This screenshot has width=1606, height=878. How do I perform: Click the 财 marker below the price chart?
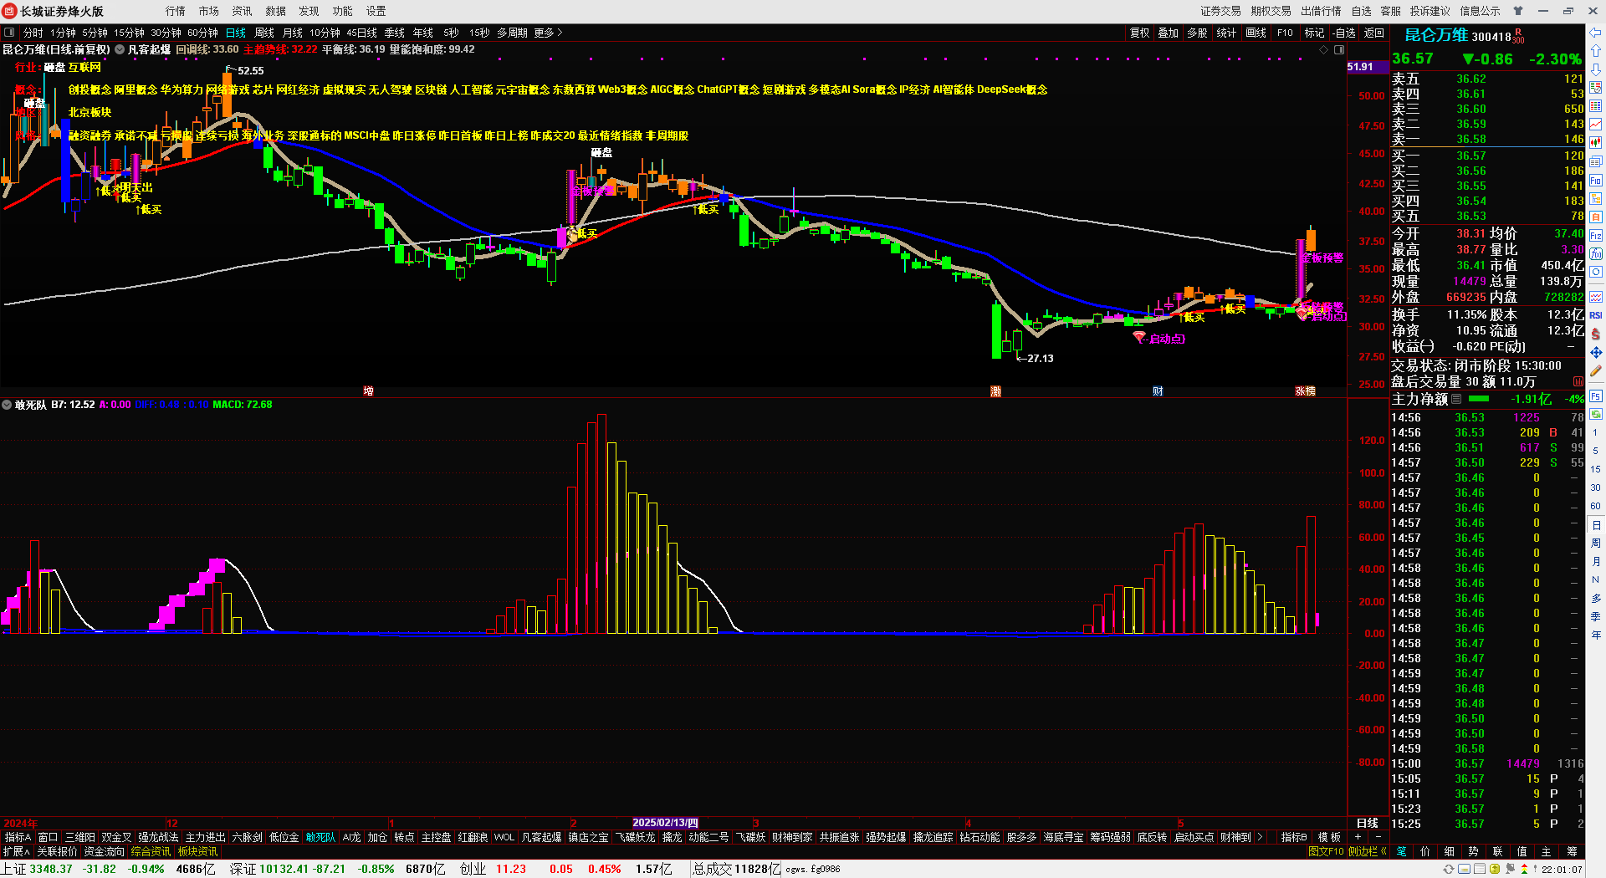click(1158, 391)
